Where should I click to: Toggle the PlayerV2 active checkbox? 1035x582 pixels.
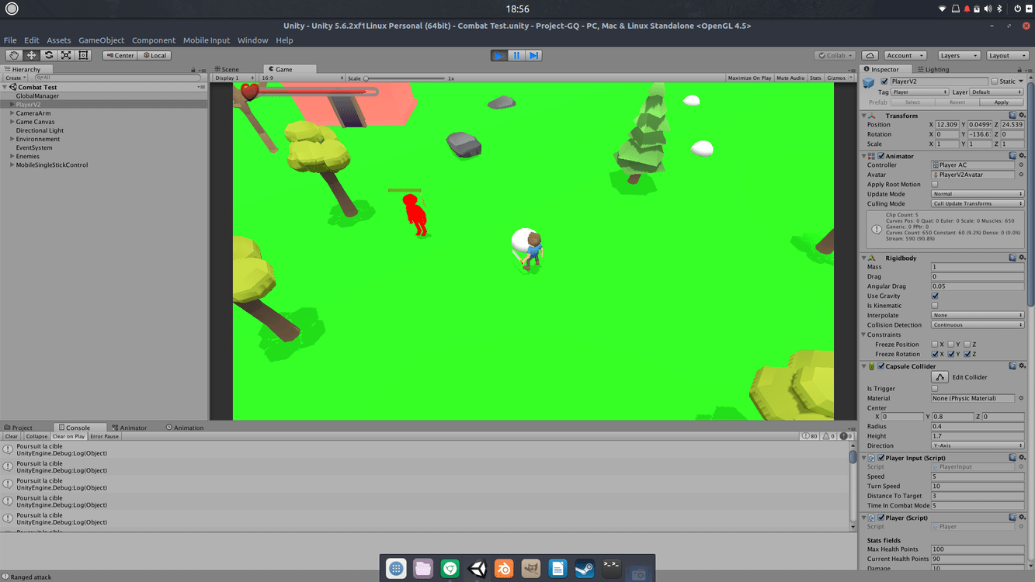click(884, 81)
